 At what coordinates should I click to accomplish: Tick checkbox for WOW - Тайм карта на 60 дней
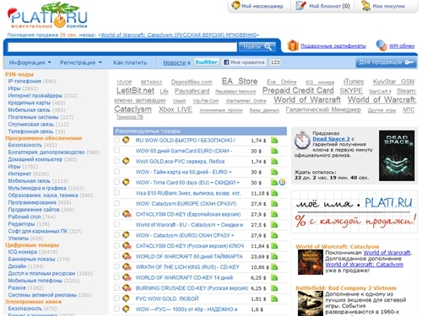[x=116, y=172]
